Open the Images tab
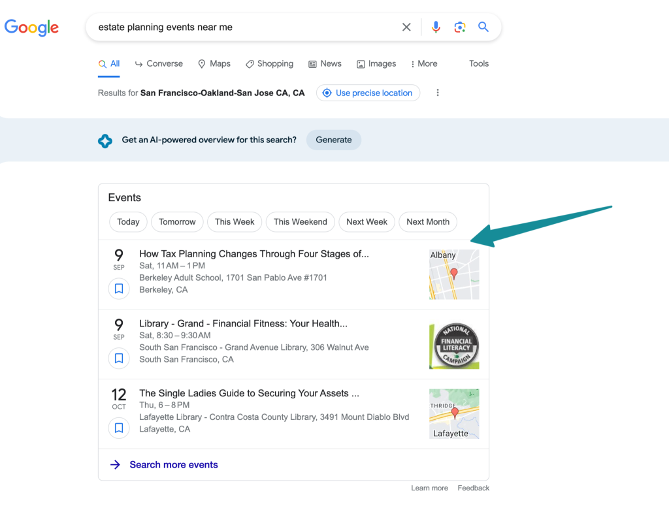Viewport: 669px width, 510px height. pyautogui.click(x=376, y=64)
